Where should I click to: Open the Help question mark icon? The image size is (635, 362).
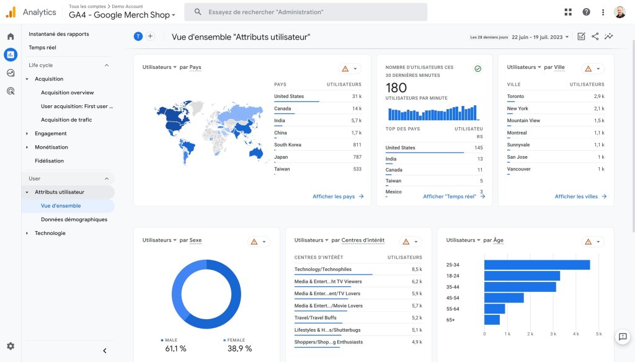(x=586, y=12)
